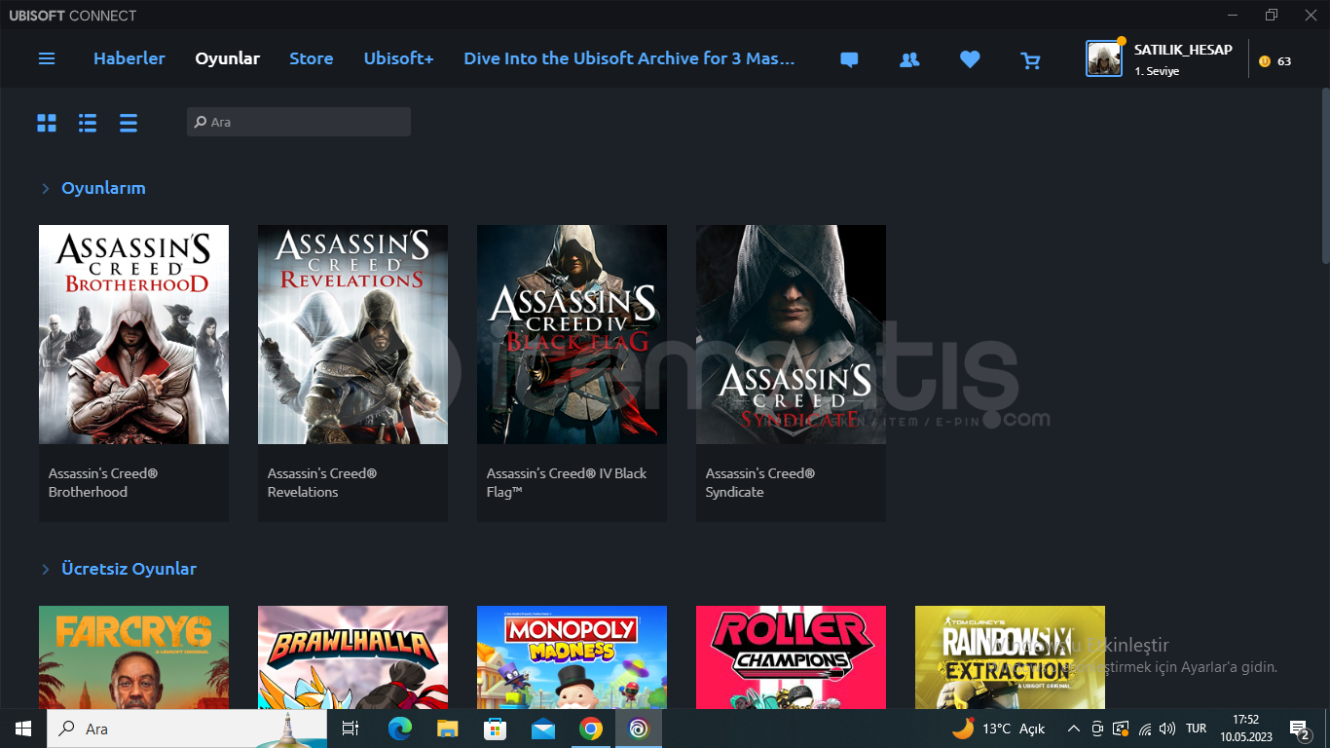
Task: Click the "Assassin's Creed® IV Black Flag™" title text
Action: (x=567, y=483)
